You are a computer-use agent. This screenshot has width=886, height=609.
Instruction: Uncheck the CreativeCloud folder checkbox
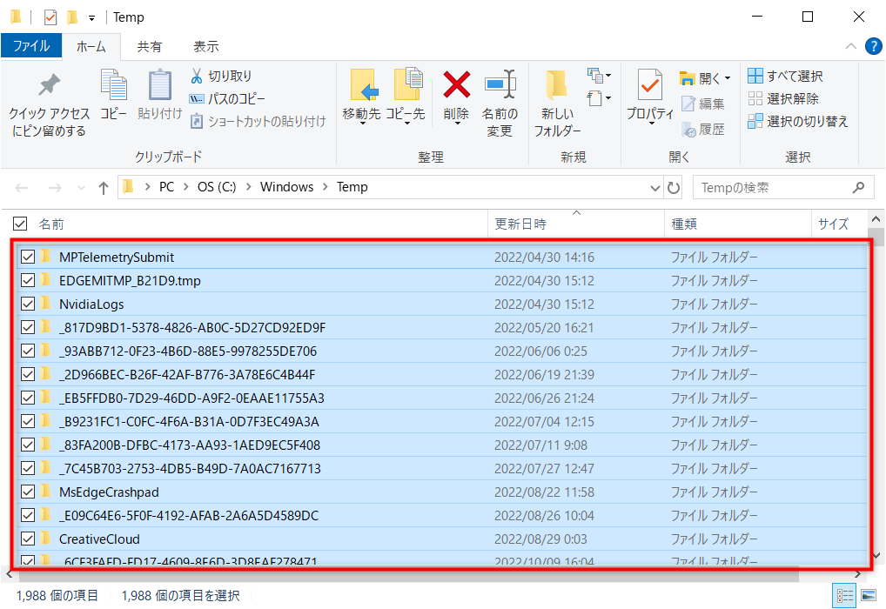[27, 539]
